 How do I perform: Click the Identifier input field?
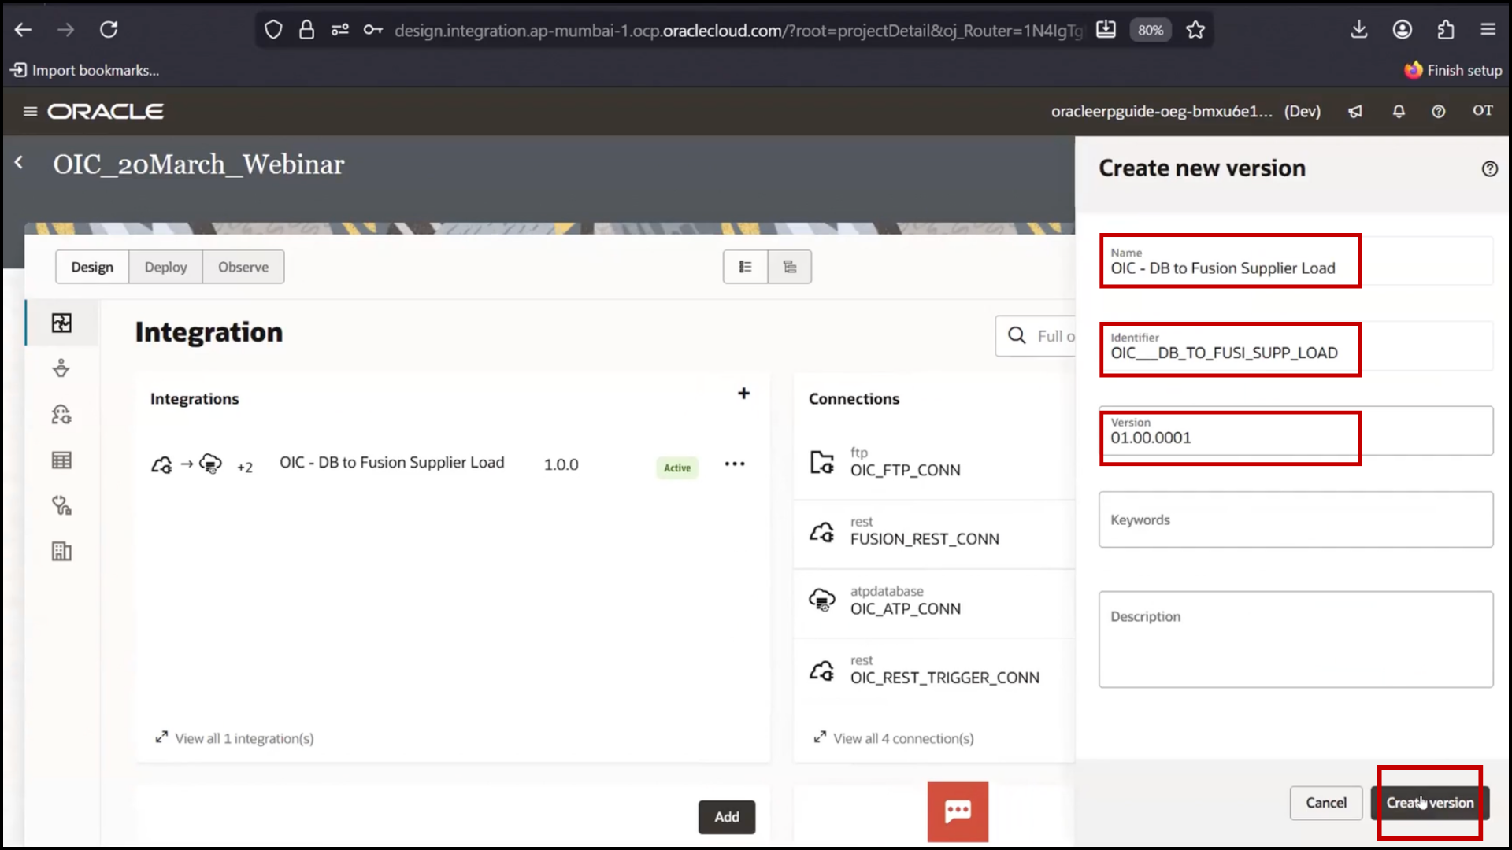point(1295,346)
